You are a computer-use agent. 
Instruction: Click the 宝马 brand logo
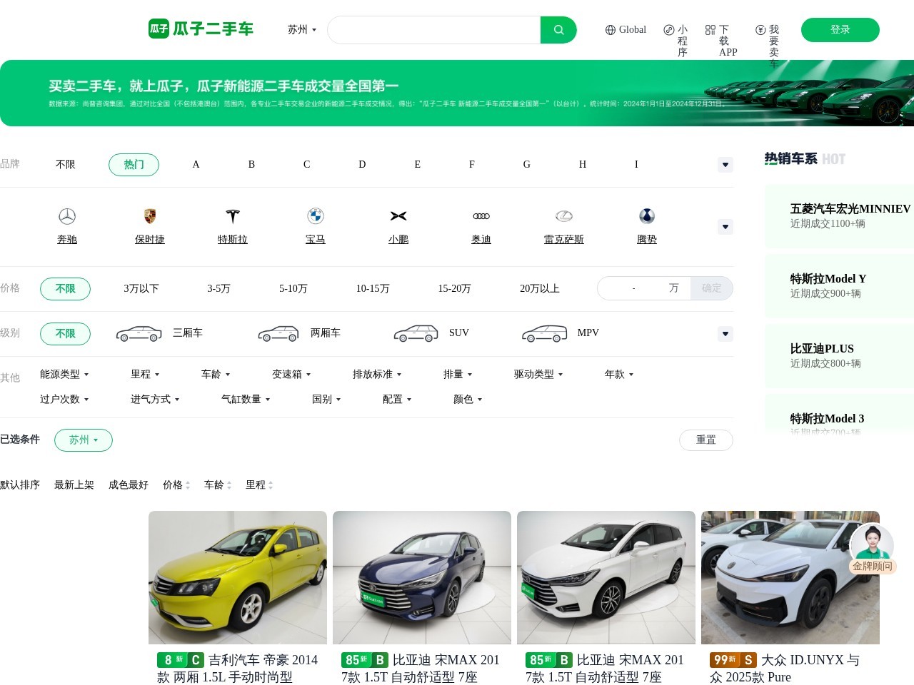(x=315, y=216)
